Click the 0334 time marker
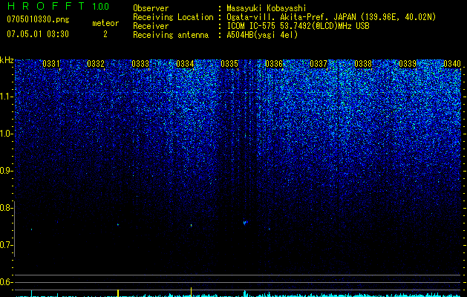This screenshot has width=467, height=297. click(185, 64)
